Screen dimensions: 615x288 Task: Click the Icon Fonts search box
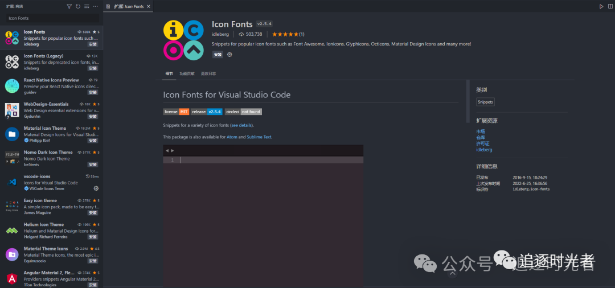(x=52, y=18)
